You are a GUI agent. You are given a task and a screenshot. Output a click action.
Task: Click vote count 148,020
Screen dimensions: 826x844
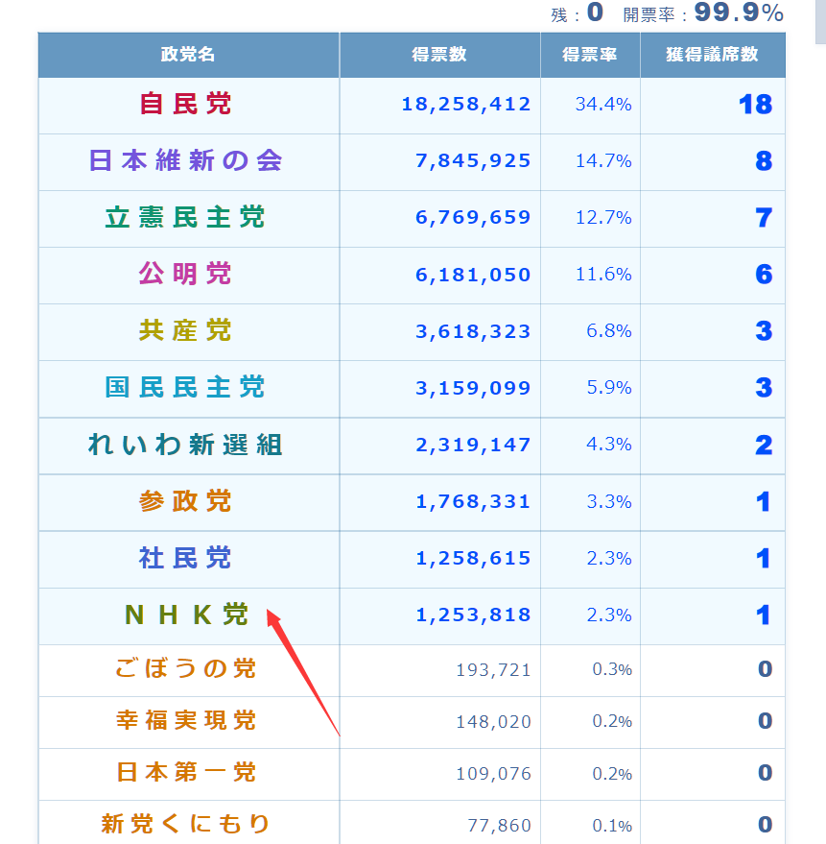click(x=494, y=722)
